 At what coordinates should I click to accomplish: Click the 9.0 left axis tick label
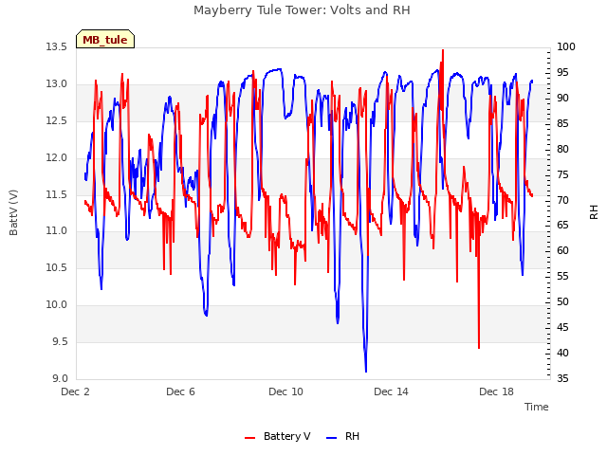[x=60, y=378]
